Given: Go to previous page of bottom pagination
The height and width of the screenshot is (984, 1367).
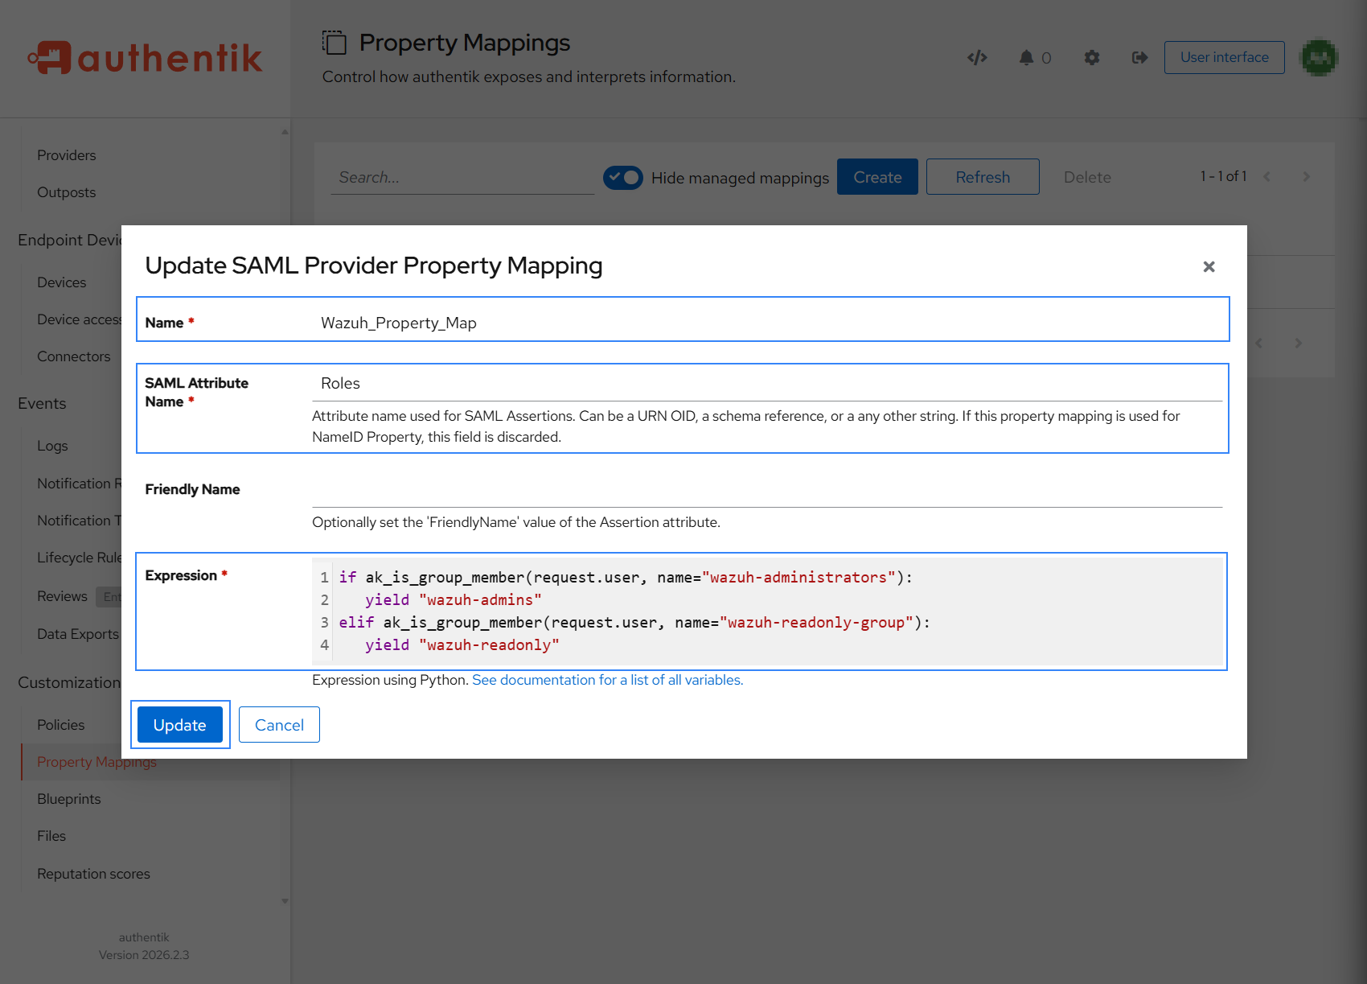Looking at the screenshot, I should (x=1258, y=343).
